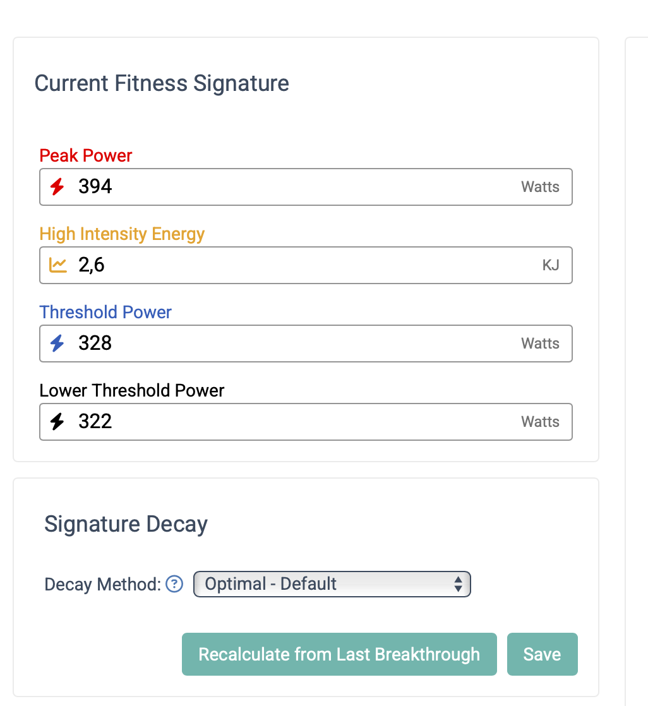
Task: Open the Decay Method help question icon
Action: click(x=174, y=584)
